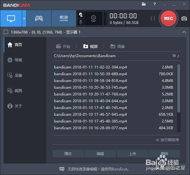Take a screenshot with camera icon
This screenshot has width=190, height=175.
click(184, 18)
